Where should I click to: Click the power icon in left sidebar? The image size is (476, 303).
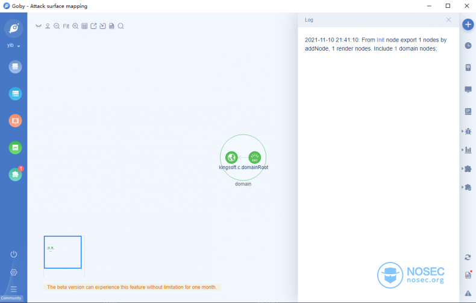[x=14, y=254]
